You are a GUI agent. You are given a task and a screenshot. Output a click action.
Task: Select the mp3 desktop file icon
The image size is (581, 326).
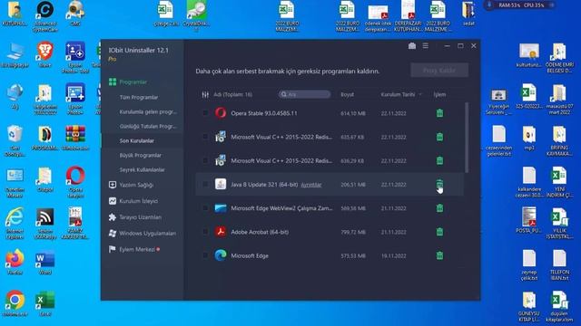pyautogui.click(x=529, y=139)
